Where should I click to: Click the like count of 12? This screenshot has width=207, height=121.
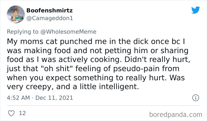pos(22,113)
